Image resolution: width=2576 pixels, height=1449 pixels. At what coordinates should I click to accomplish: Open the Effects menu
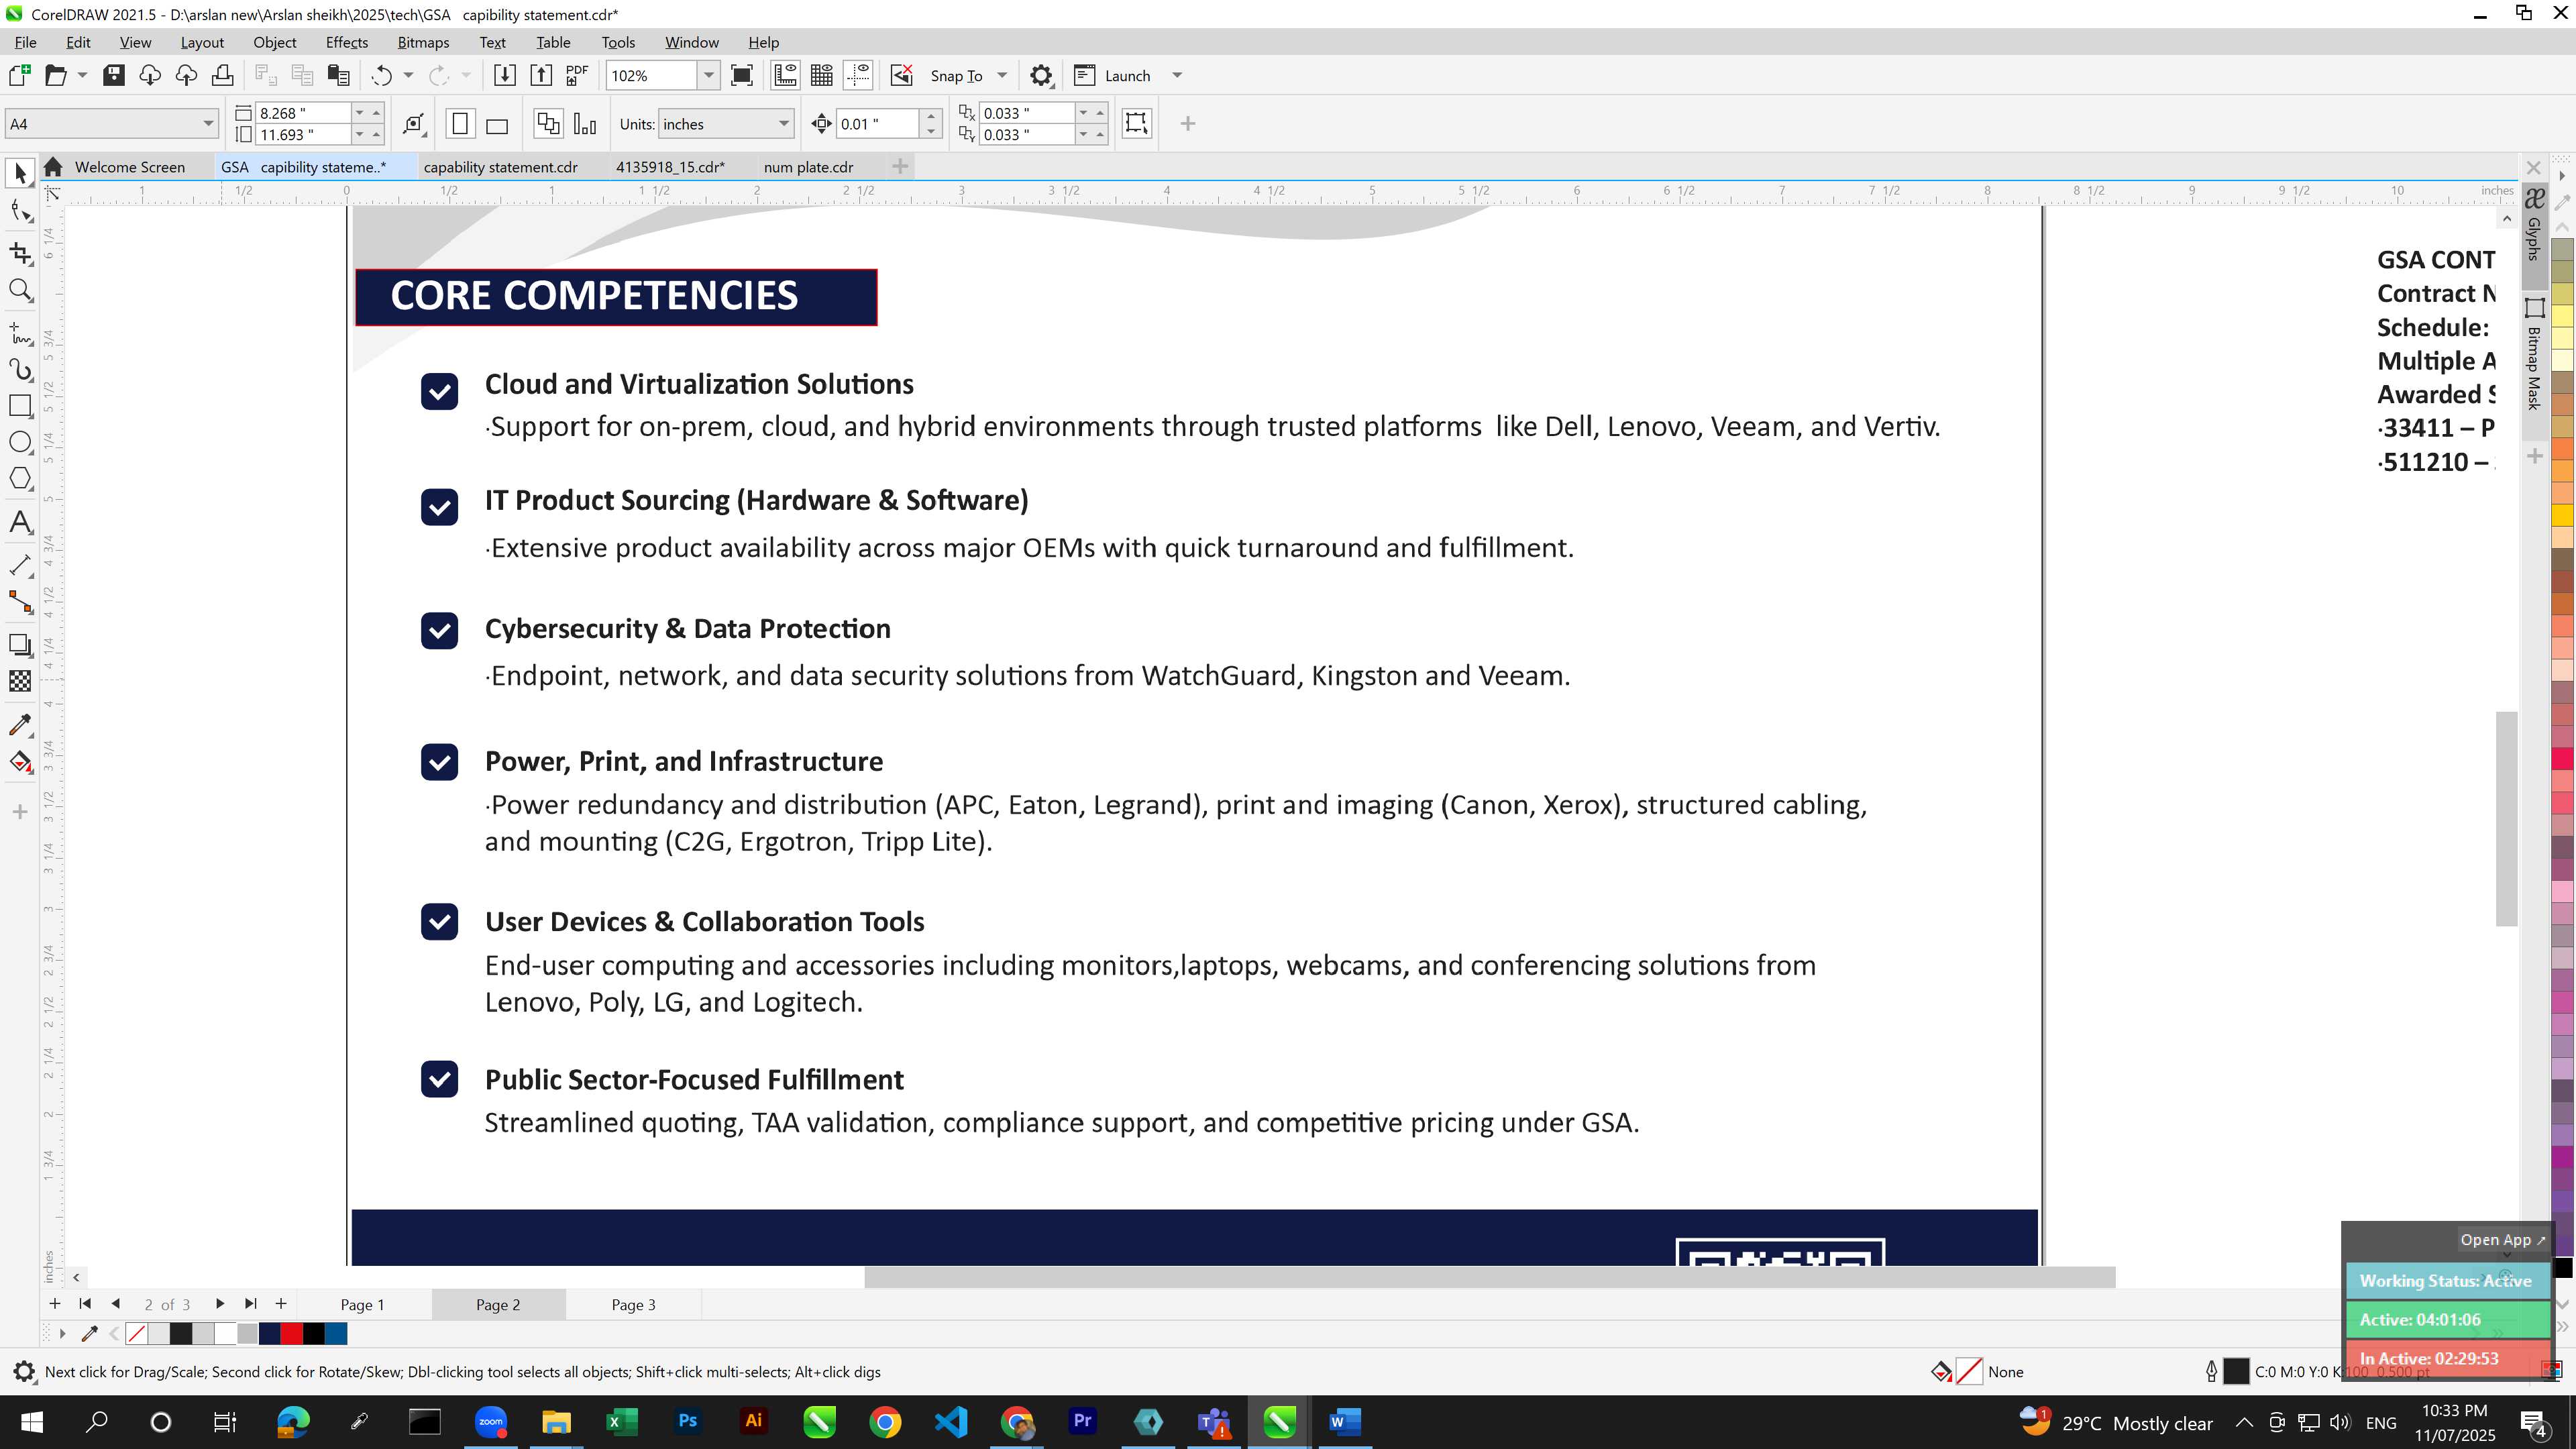click(x=346, y=42)
